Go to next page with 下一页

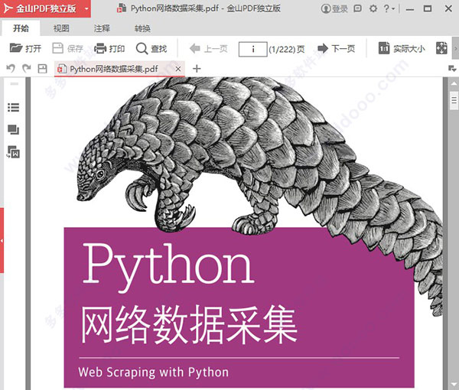(337, 48)
